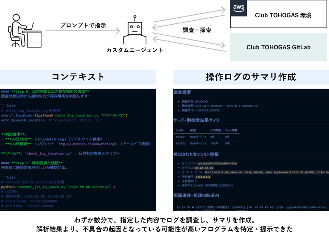
Task: Click the ユーザーエージェント Mozilla/5.0 value
Action: pyautogui.click(x=266, y=172)
